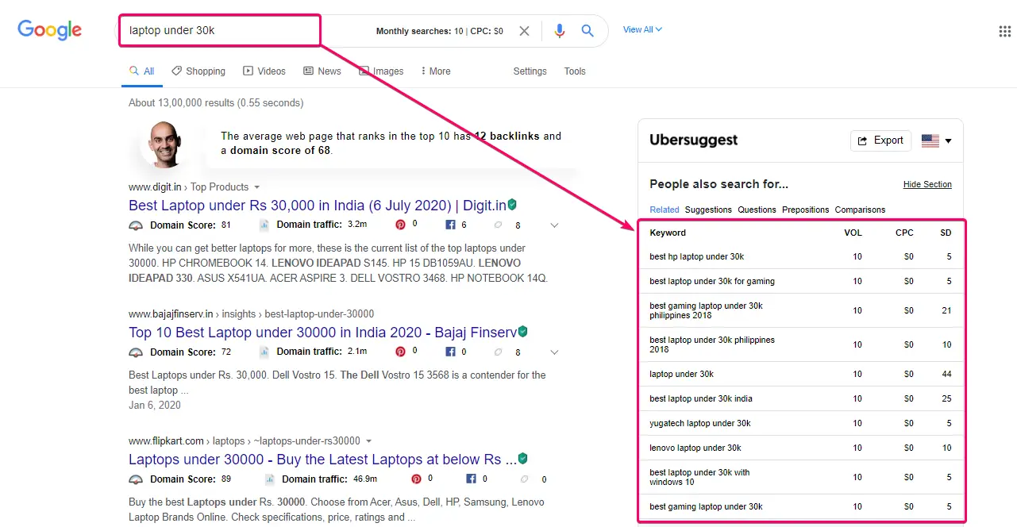Screen dimensions: 1017x527
Task: Open the search Tools menu
Action: pyautogui.click(x=575, y=71)
